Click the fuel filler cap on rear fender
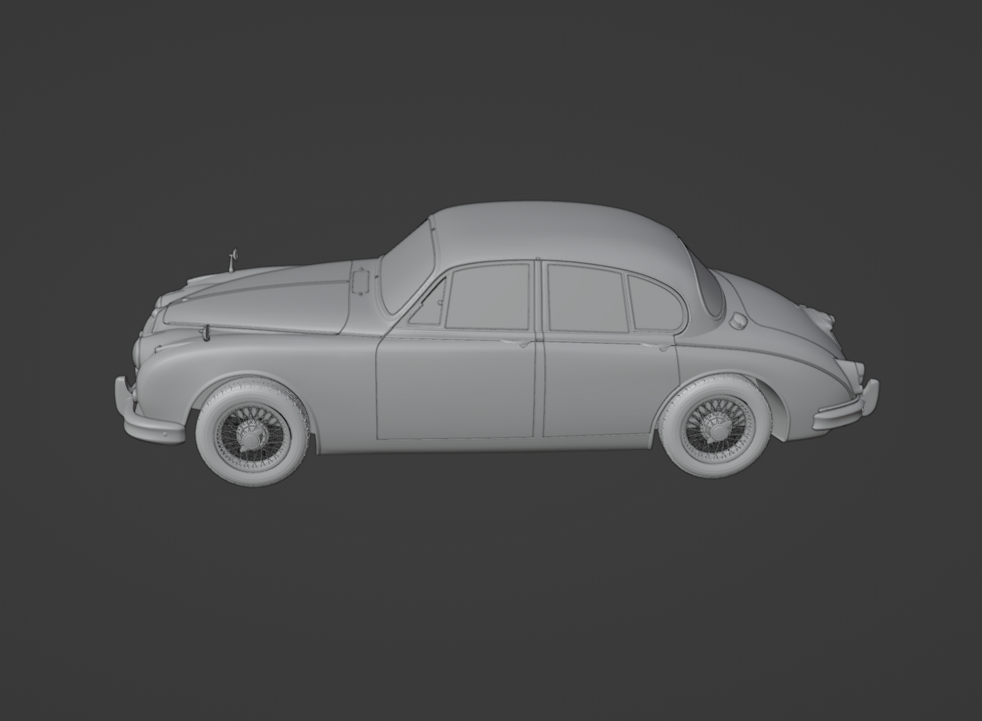The width and height of the screenshot is (982, 721). [738, 319]
